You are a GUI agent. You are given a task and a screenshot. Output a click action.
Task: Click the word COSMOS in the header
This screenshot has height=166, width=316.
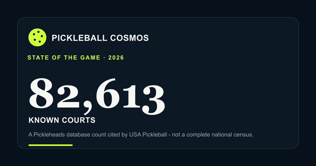click(x=130, y=38)
